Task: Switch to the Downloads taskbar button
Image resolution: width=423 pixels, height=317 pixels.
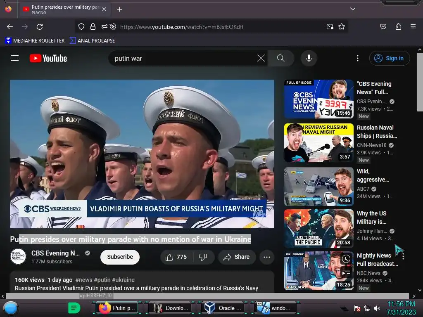Action: [170, 308]
